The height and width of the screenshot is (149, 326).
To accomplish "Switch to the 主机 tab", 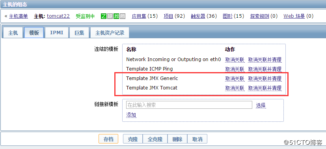I will 13,33.
